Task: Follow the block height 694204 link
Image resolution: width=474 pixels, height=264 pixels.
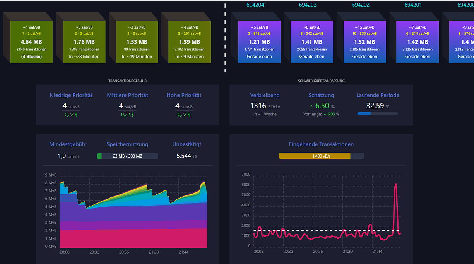Action: click(x=255, y=5)
